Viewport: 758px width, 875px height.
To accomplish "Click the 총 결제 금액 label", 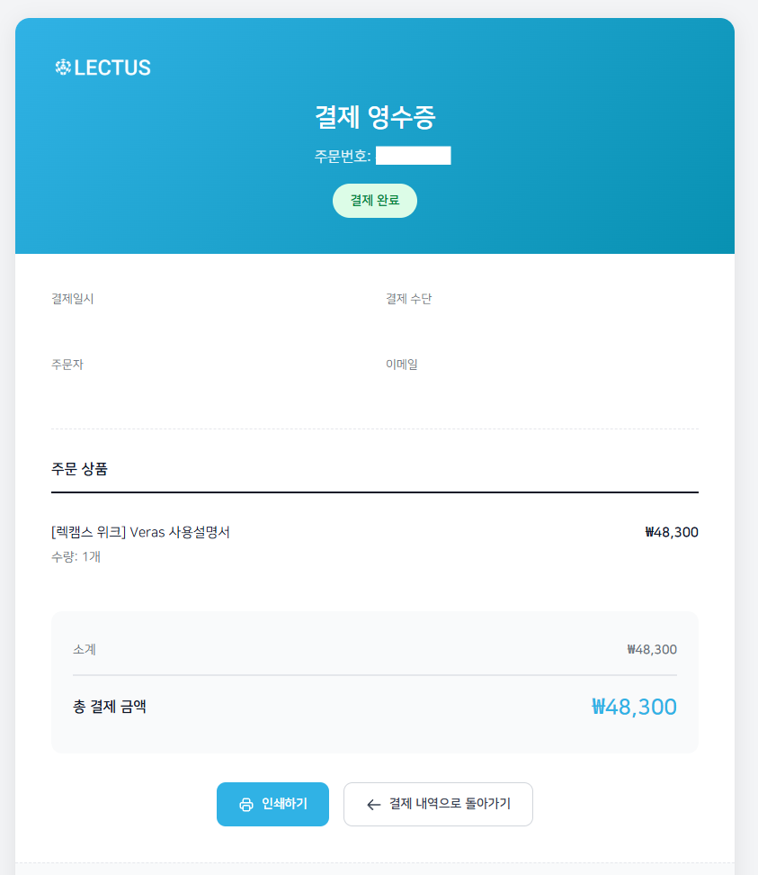I will [x=110, y=707].
